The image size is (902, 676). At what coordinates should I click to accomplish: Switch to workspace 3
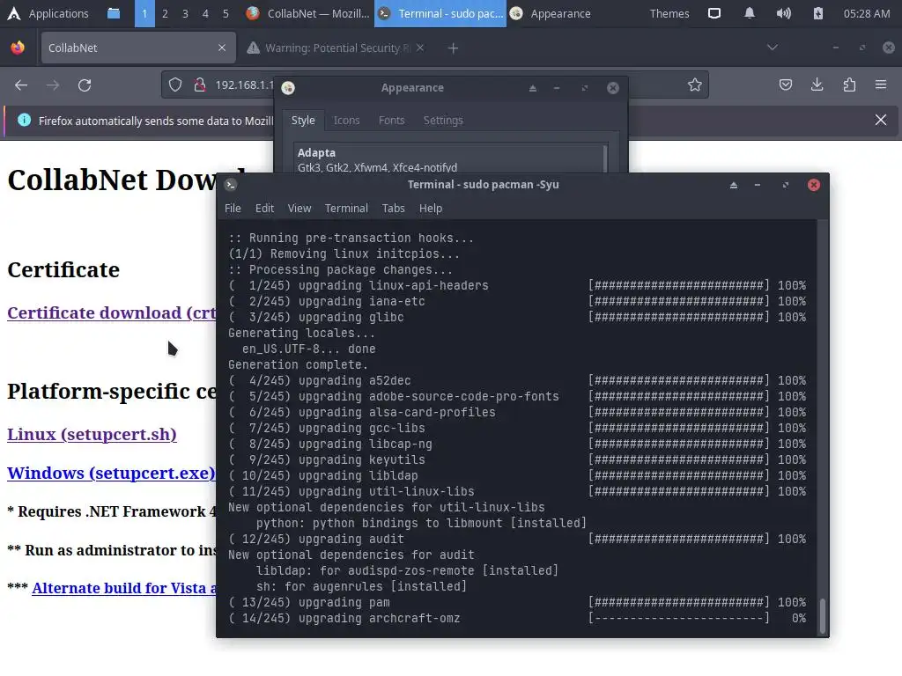click(x=185, y=13)
